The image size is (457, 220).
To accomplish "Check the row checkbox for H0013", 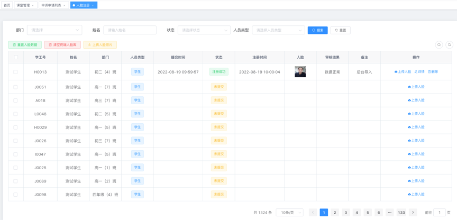I will pyautogui.click(x=16, y=72).
